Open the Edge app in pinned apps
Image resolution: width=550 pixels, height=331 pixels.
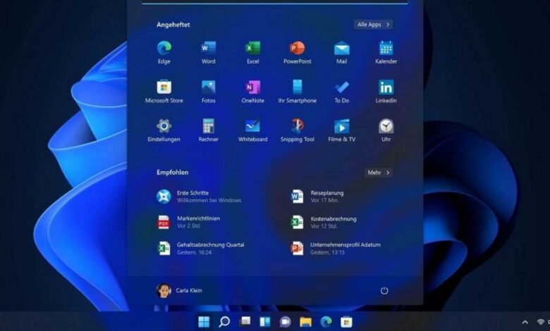(x=164, y=53)
